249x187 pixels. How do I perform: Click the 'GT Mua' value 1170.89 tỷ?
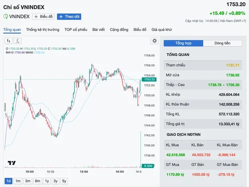click(x=175, y=175)
